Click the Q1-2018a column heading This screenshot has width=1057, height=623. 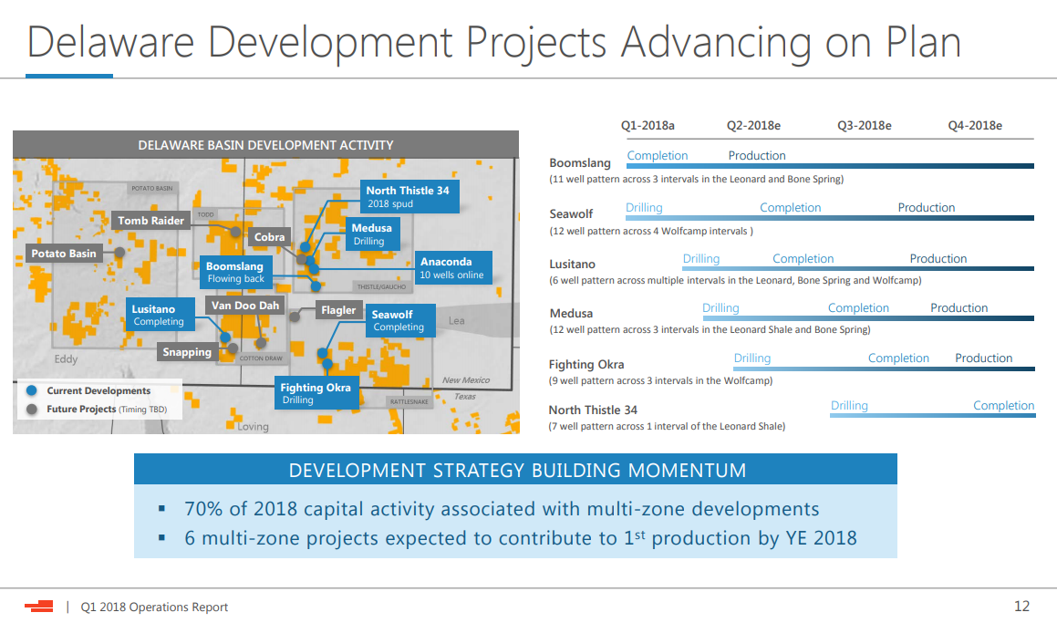pos(648,125)
